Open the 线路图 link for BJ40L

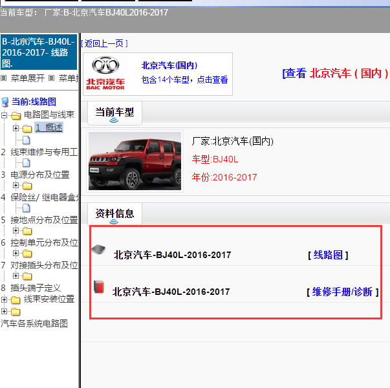(x=328, y=255)
